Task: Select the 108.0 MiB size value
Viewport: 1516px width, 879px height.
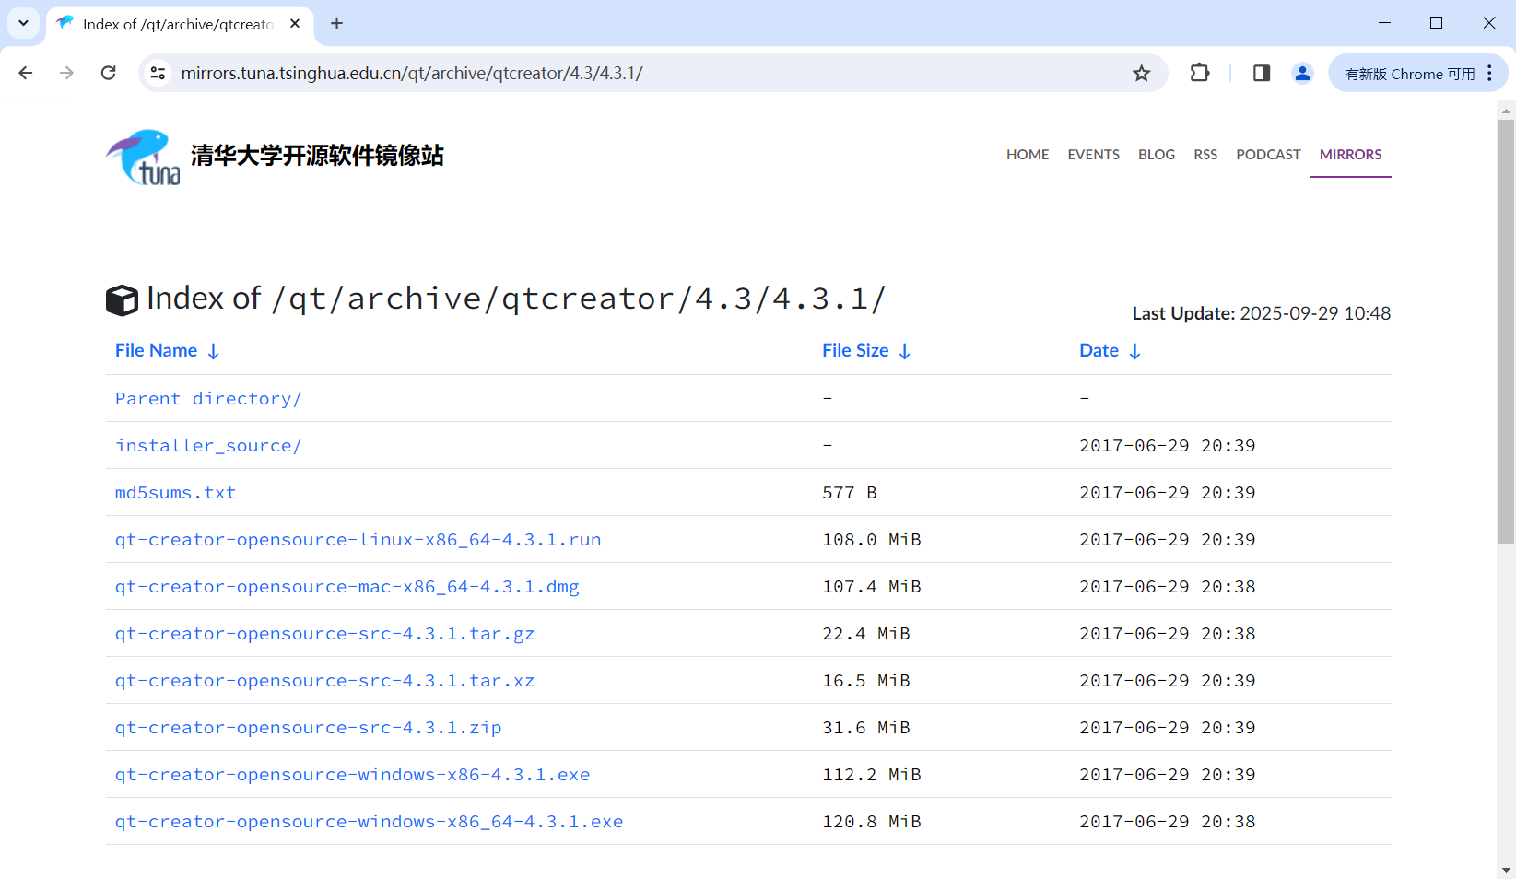Action: point(871,539)
